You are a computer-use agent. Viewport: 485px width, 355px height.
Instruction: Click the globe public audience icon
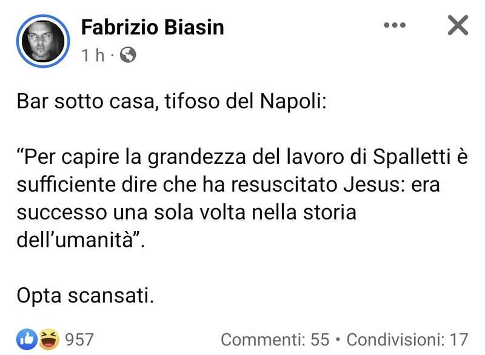click(128, 56)
